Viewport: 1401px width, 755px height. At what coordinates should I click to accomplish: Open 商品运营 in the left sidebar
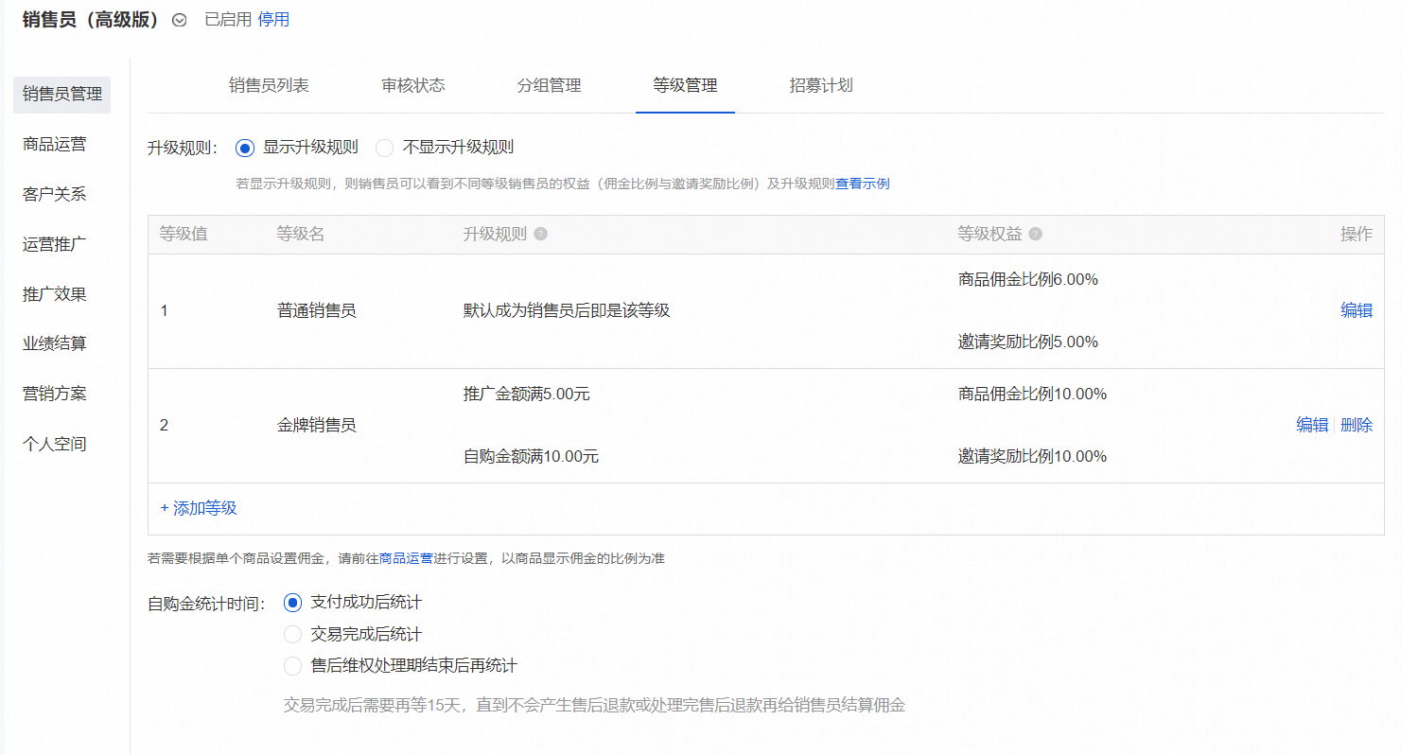(x=55, y=145)
